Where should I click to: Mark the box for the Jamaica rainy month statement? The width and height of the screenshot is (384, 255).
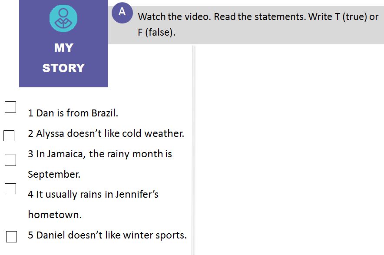[x=10, y=160]
